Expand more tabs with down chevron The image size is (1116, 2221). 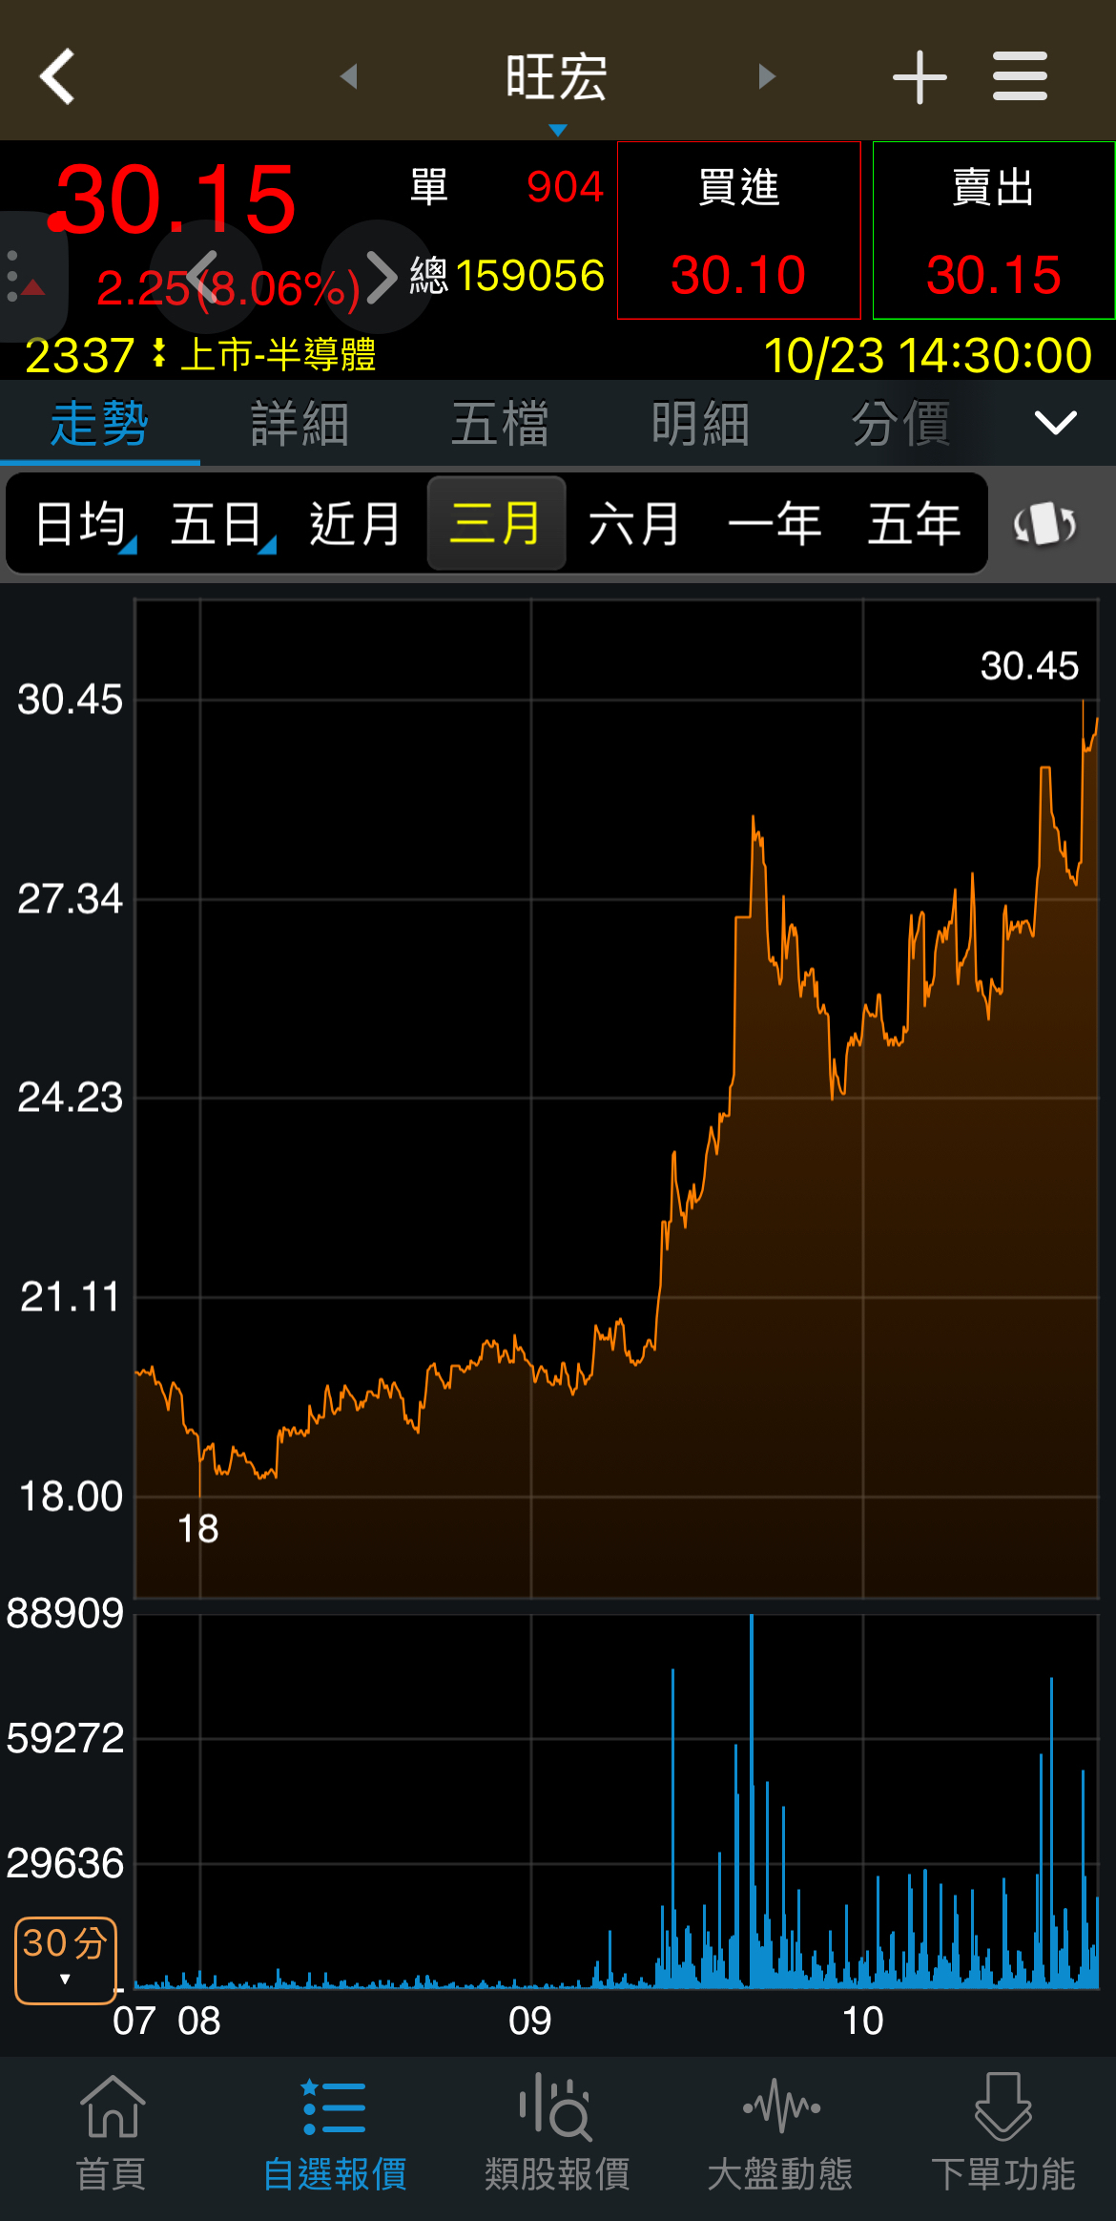click(x=1056, y=422)
